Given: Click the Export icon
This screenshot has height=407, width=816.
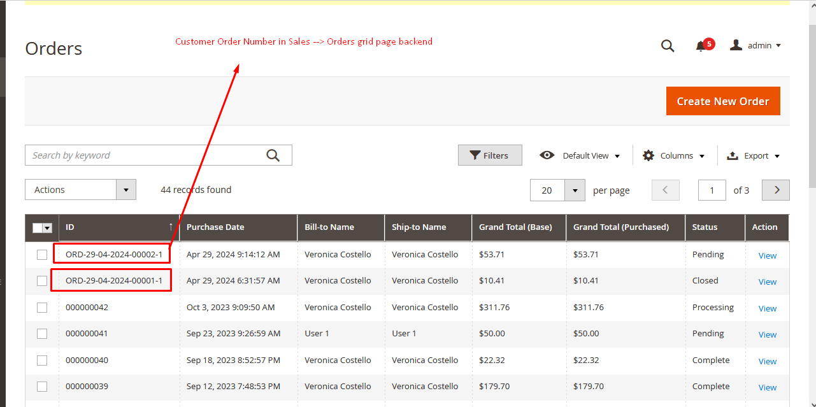Looking at the screenshot, I should point(733,155).
